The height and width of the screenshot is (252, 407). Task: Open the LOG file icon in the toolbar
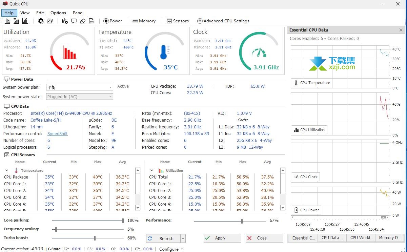coord(91,21)
